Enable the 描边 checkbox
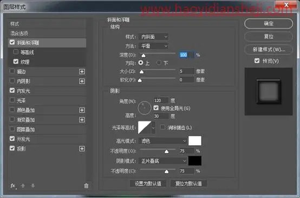This screenshot has width=300, height=198. click(12, 71)
